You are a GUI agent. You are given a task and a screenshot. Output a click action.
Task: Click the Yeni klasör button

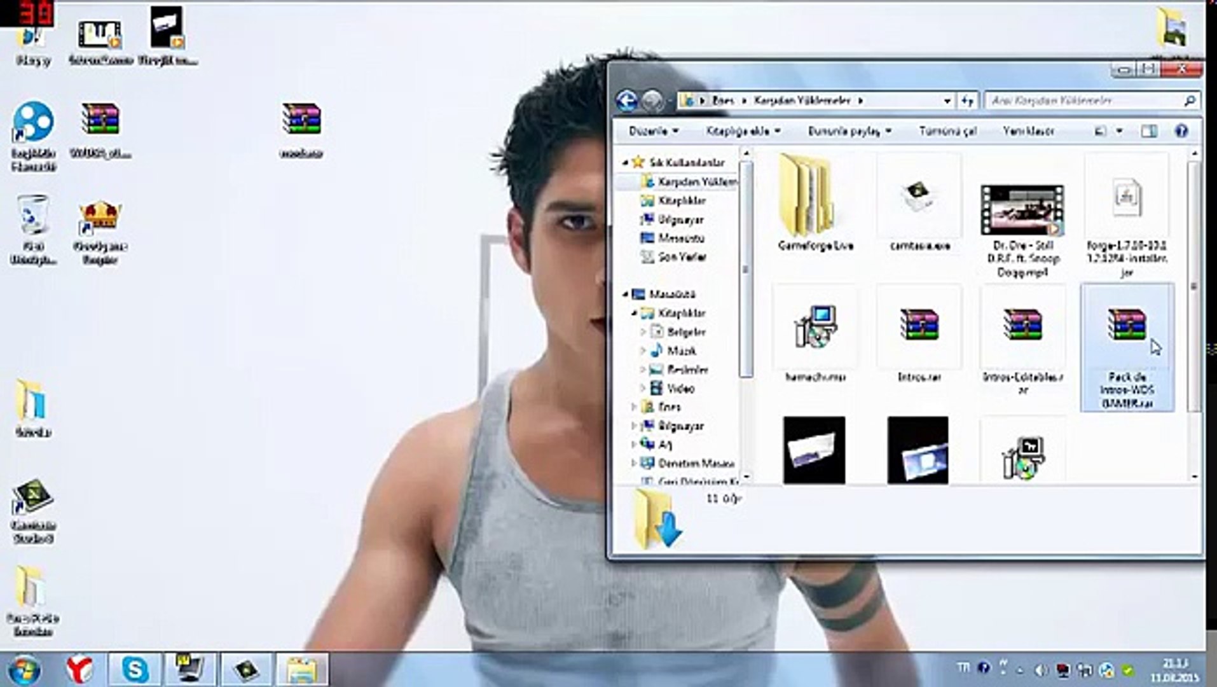click(x=1028, y=131)
